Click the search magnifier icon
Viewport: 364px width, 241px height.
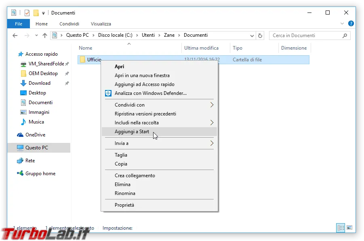pos(345,36)
